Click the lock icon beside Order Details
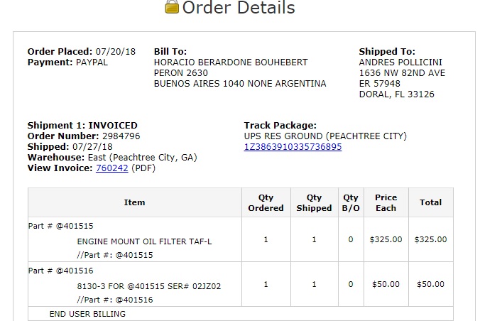 (172, 6)
